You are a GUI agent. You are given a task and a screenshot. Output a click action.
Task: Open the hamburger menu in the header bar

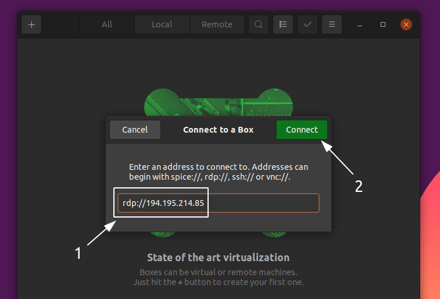(332, 24)
